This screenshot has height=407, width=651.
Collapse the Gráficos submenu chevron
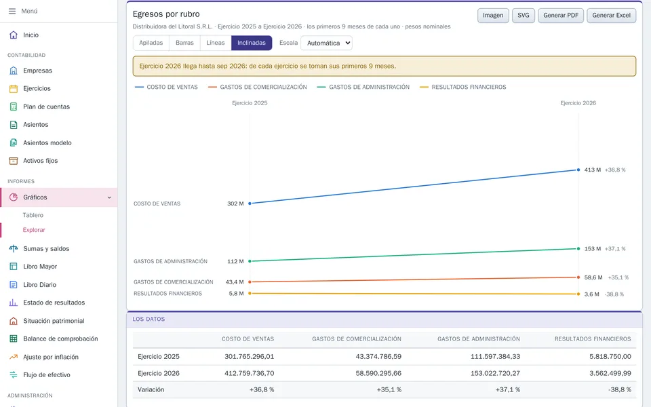109,197
